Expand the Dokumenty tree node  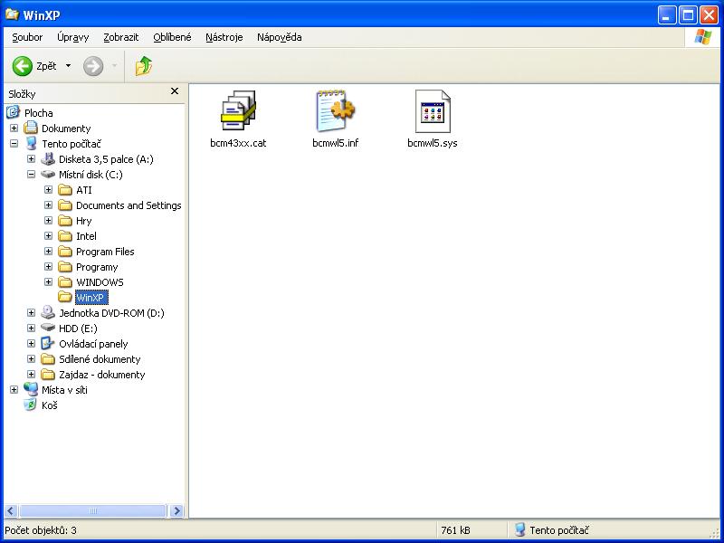point(14,128)
